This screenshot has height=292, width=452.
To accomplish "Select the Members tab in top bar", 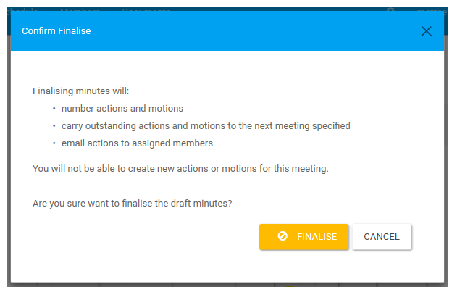I will [x=80, y=9].
